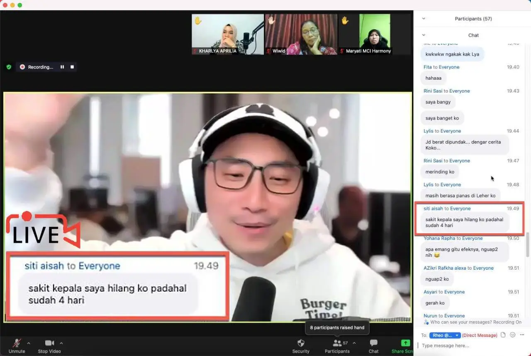531x356 pixels.
Task: Click message kwkwkw ngakak kak Lya
Action: click(452, 54)
